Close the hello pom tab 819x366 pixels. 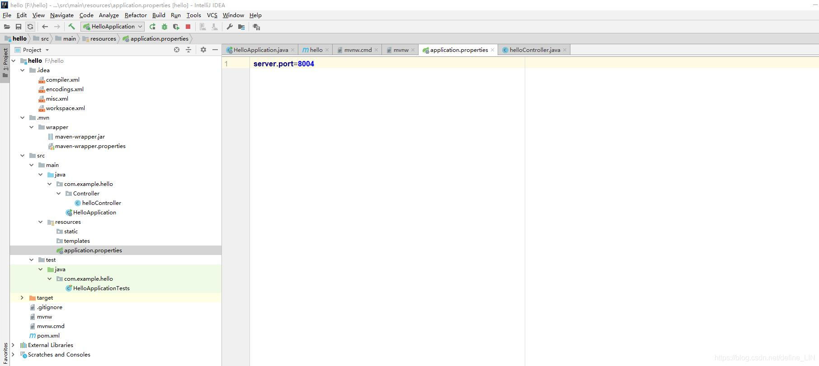pyautogui.click(x=327, y=50)
